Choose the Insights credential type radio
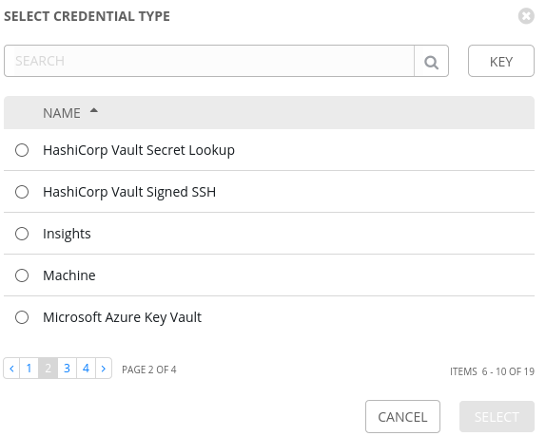 pos(22,234)
